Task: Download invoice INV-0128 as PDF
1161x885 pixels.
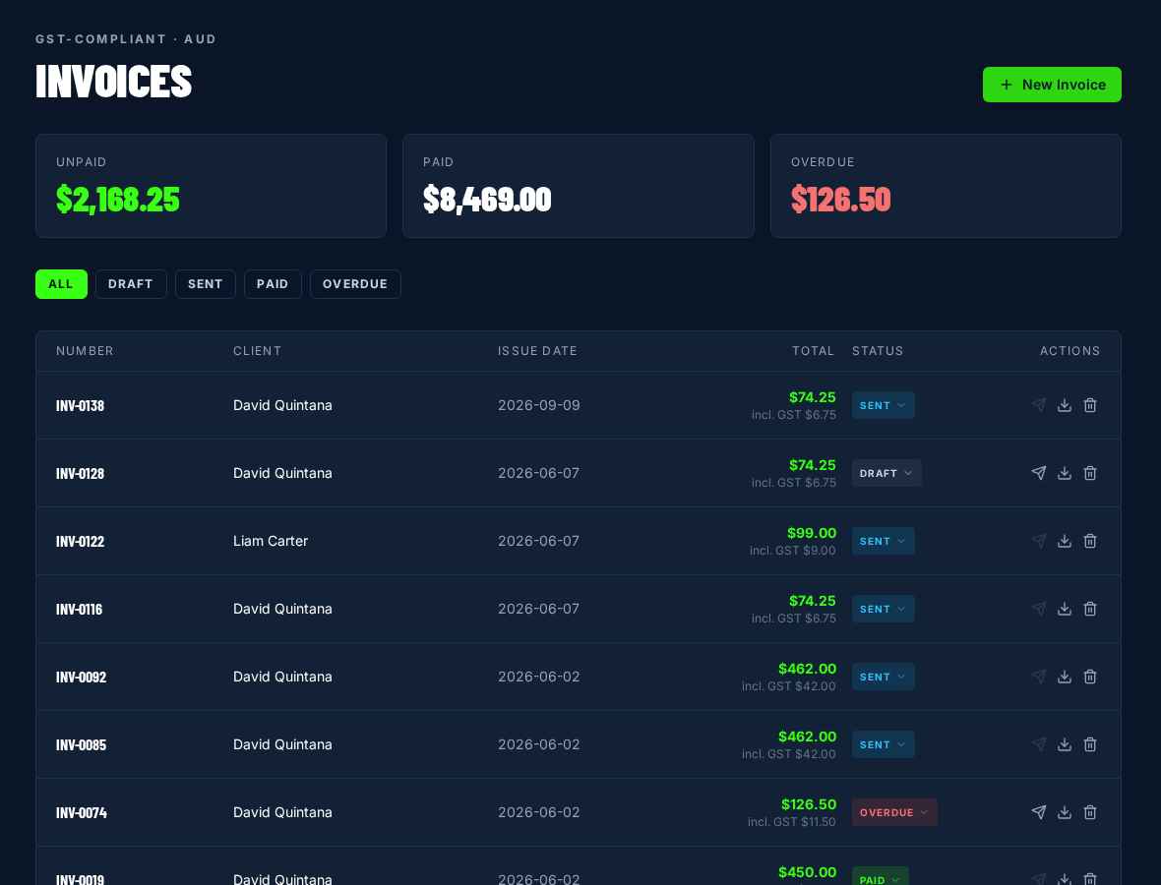Action: tap(1064, 473)
